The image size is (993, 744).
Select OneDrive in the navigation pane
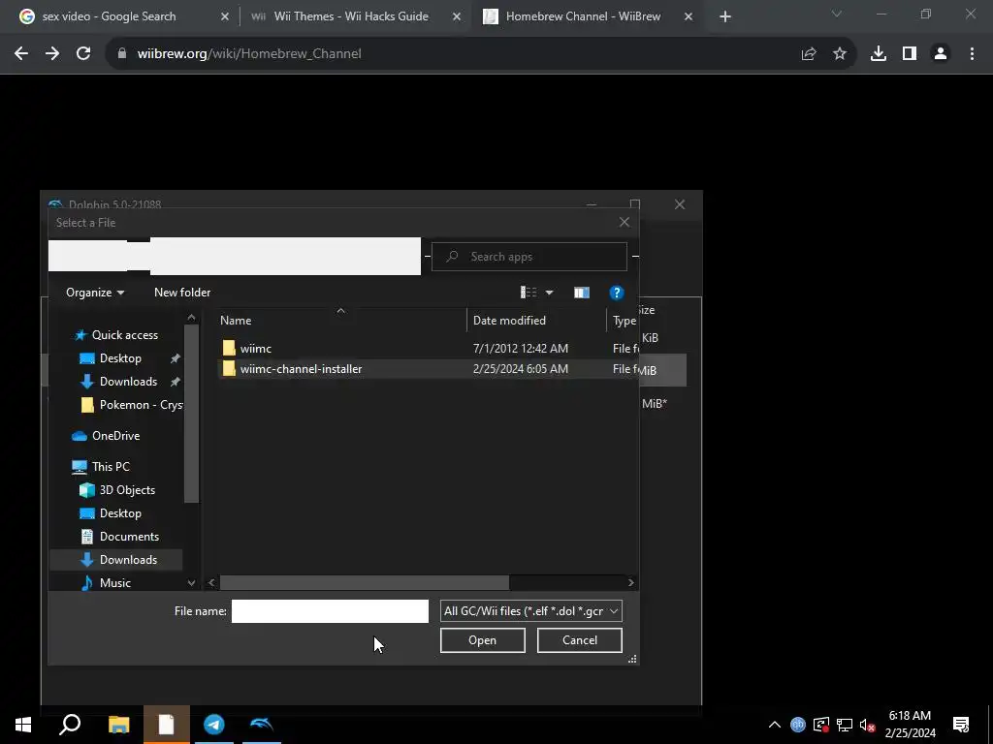(115, 436)
